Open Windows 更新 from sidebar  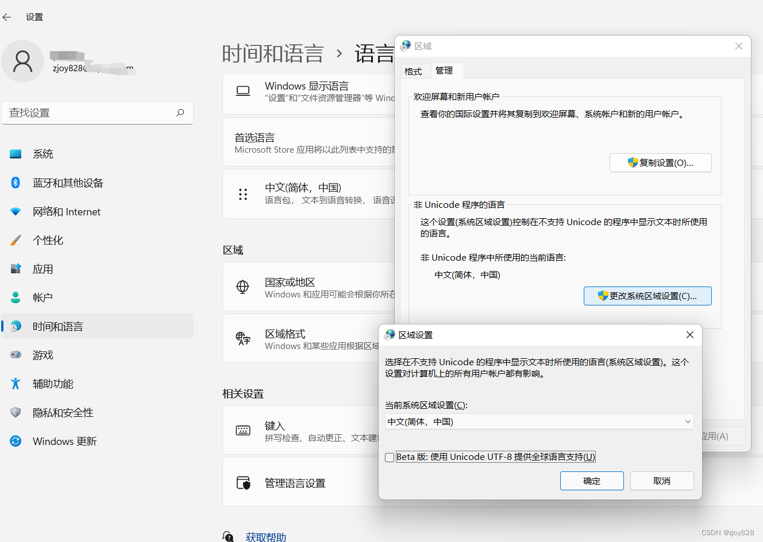click(98, 441)
